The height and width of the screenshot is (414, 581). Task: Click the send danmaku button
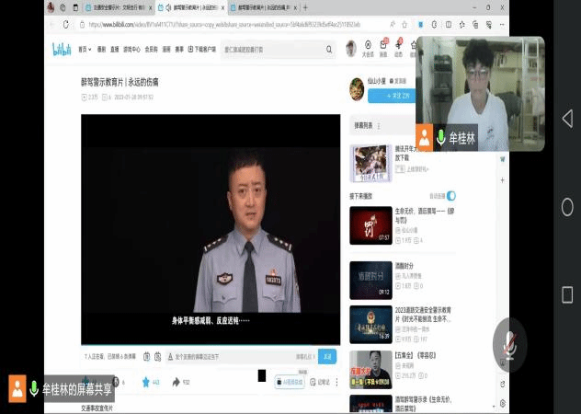pyautogui.click(x=327, y=356)
